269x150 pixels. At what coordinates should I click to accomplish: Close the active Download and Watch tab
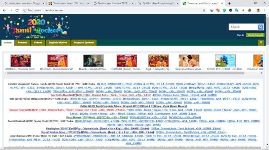[222, 3]
